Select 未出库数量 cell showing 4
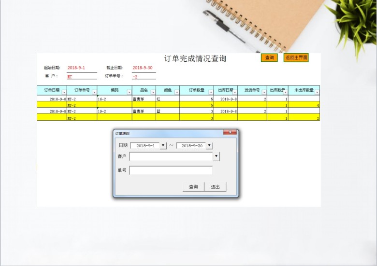Image resolution: width=377 pixels, height=266 pixels. (x=304, y=104)
